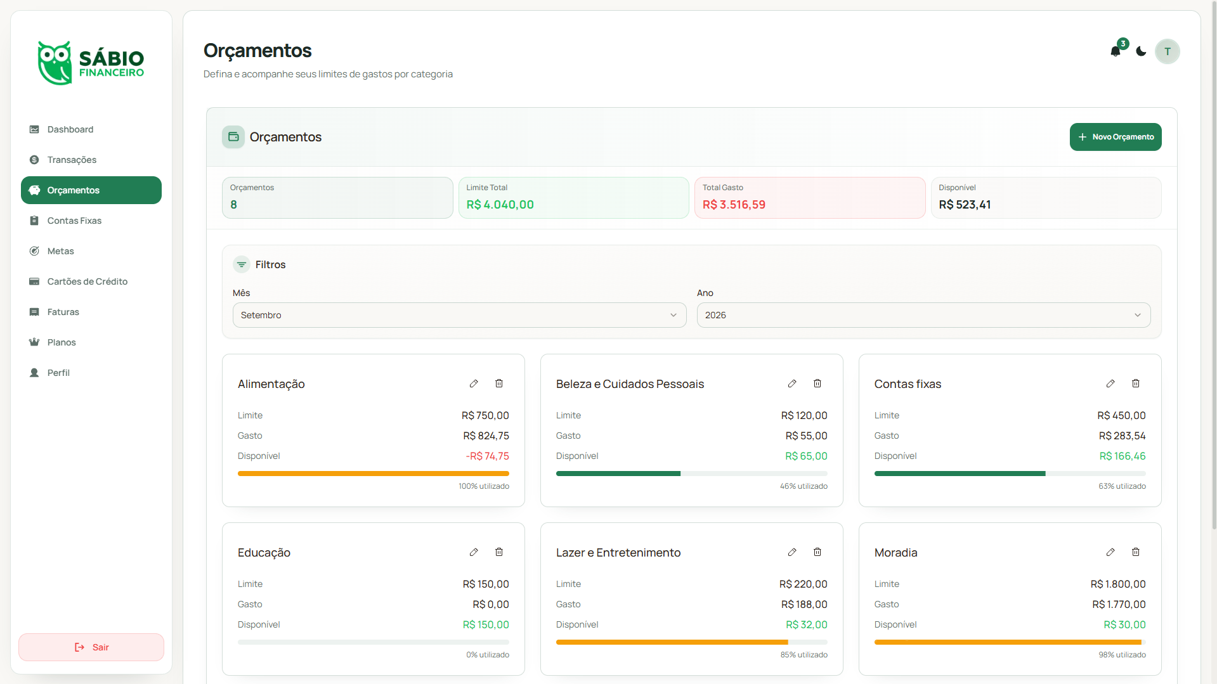The height and width of the screenshot is (684, 1217).
Task: Select Orçamentos in the sidebar
Action: coord(91,190)
